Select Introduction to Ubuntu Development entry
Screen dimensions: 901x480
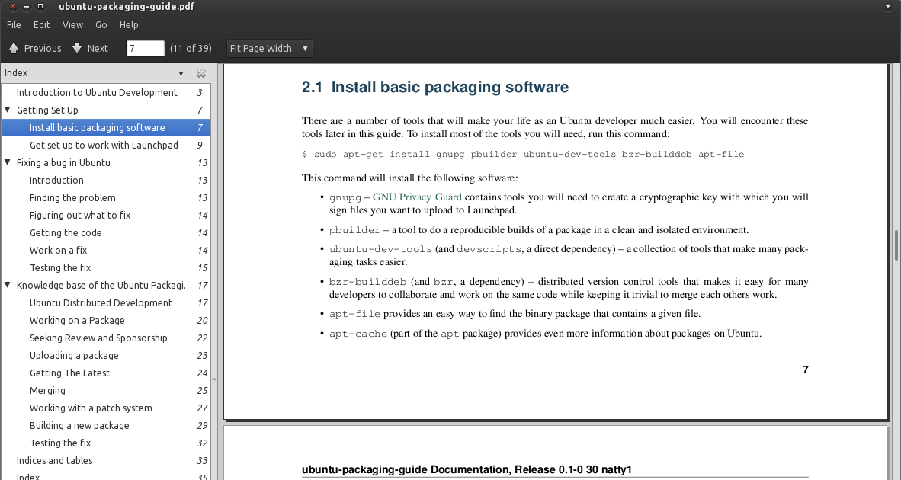coord(106,92)
